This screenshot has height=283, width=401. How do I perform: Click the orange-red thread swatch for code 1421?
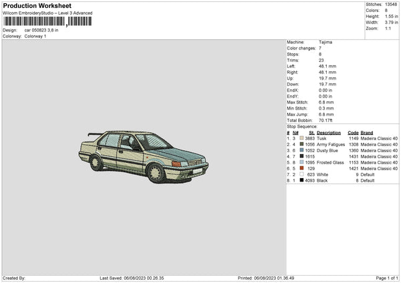click(302, 168)
